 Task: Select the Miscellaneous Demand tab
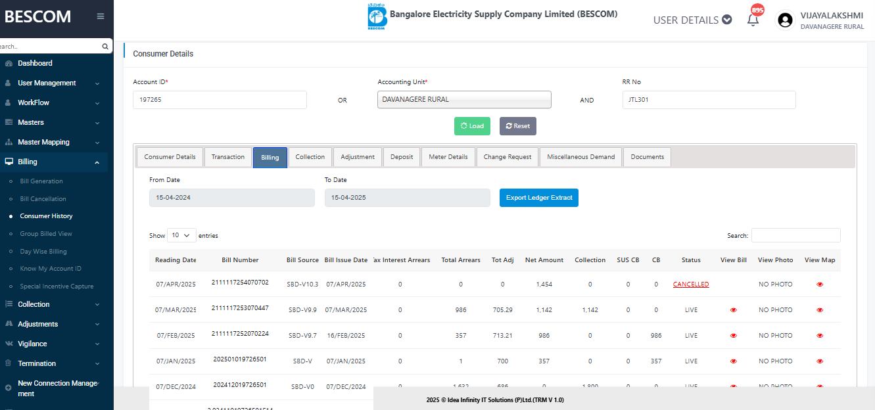click(581, 157)
